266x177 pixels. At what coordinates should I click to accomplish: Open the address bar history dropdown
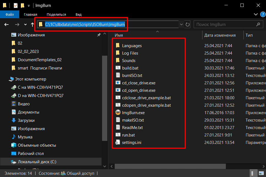pyautogui.click(x=181, y=25)
